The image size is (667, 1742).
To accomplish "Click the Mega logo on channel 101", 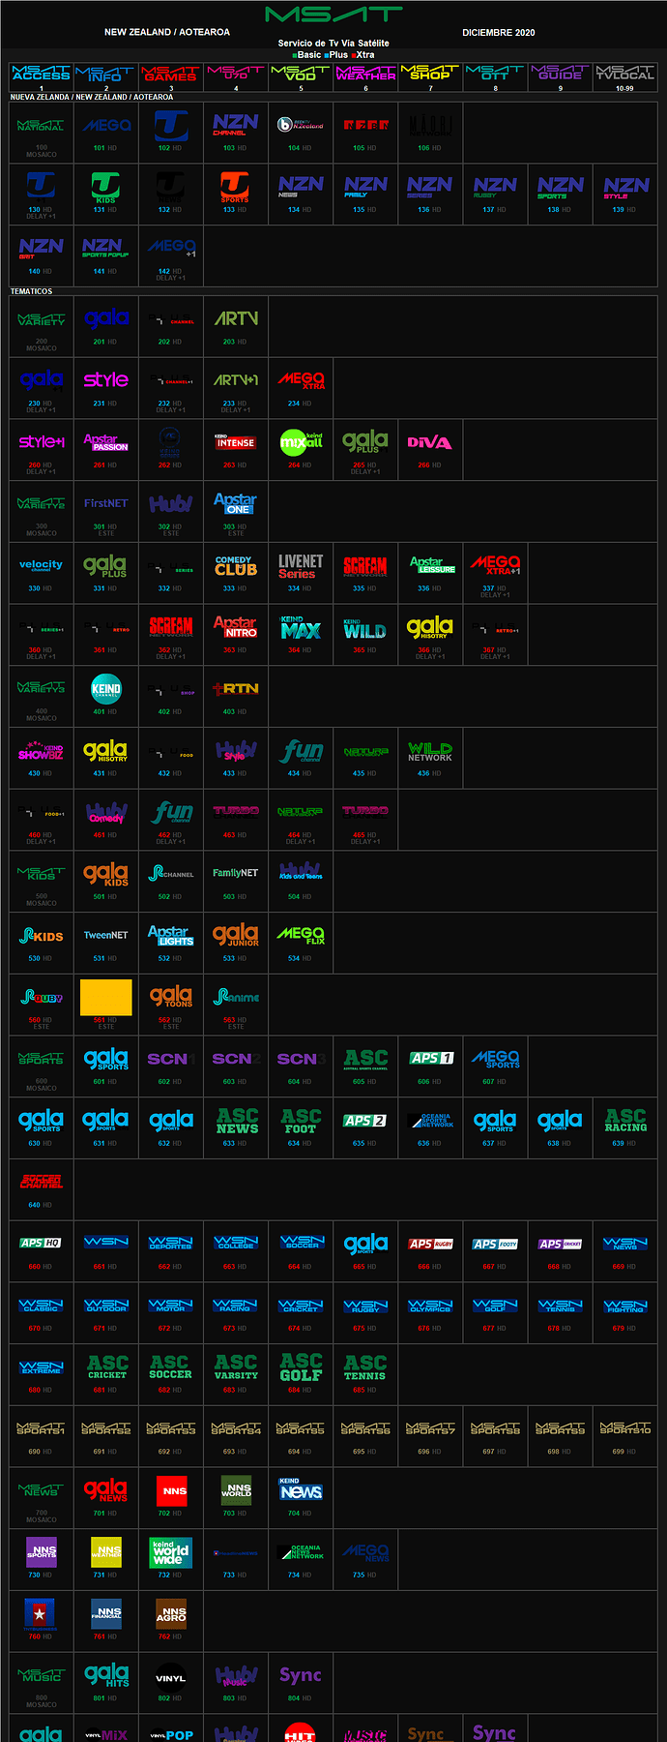I will 106,126.
